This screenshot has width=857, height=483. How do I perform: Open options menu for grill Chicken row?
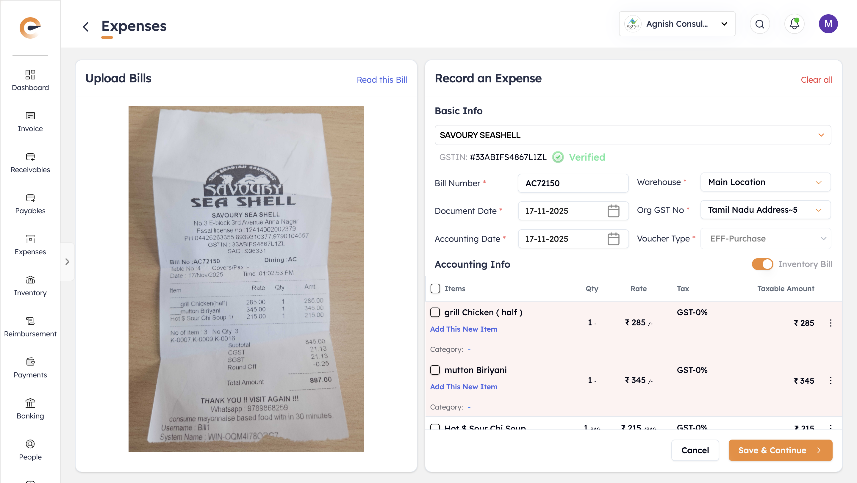coord(831,323)
